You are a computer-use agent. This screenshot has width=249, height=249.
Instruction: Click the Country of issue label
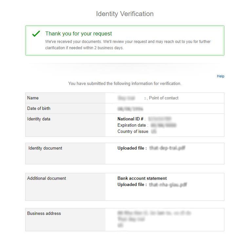133,131
